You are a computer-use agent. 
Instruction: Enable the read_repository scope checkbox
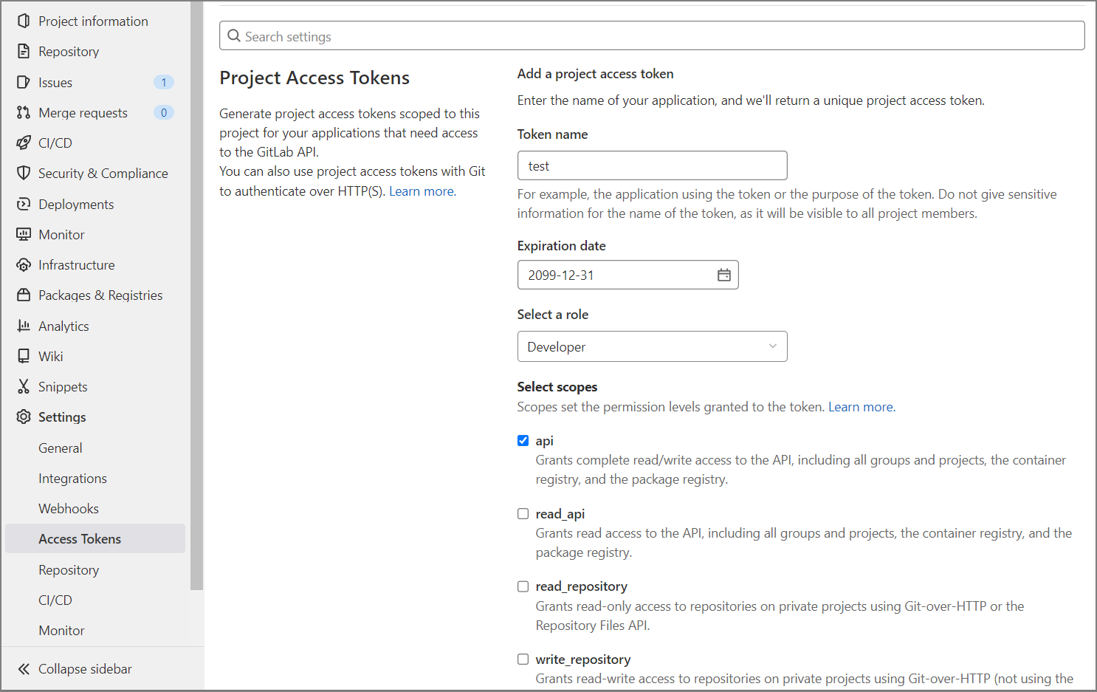coord(523,586)
